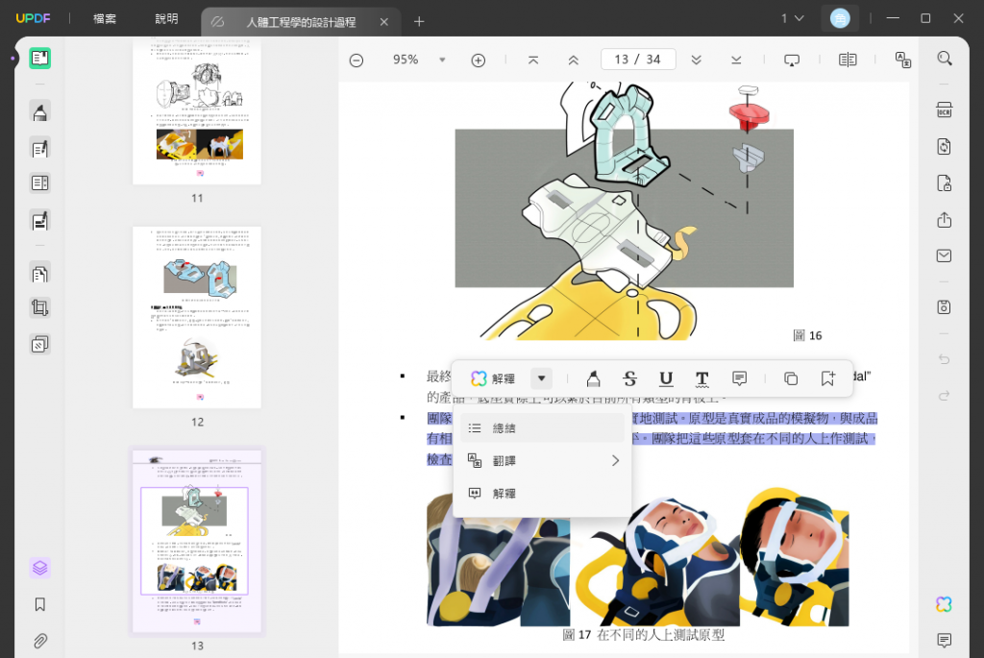Viewport: 984px width, 658px height.
Task: Choose 翻譯 from the AI dropdown menu
Action: click(542, 461)
